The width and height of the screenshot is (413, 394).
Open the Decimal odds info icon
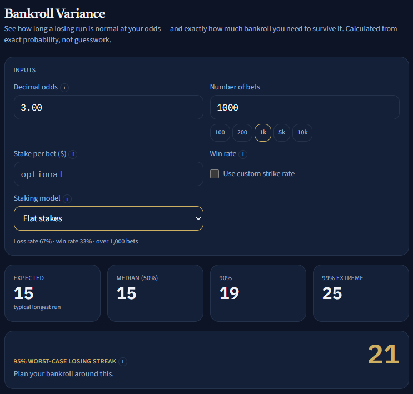64,87
